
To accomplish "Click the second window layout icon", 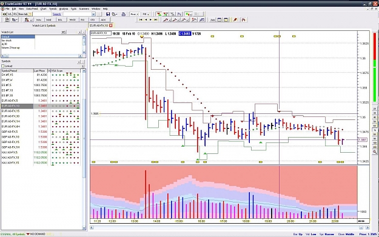I will tap(226, 20).
